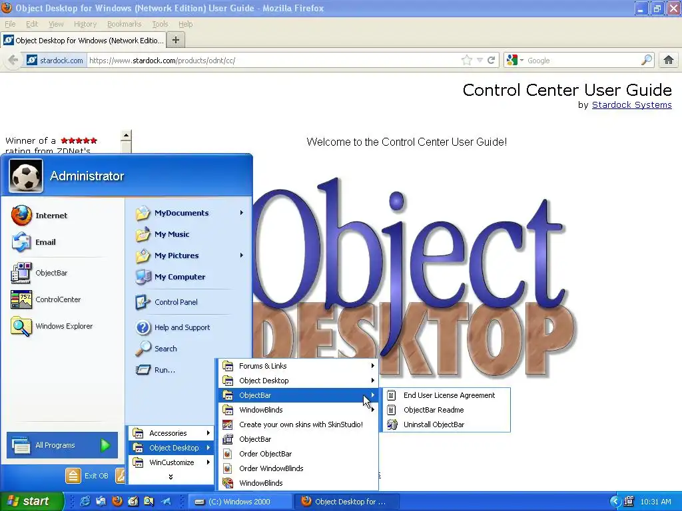Open the File menu in Firefox
This screenshot has height=511, width=682.
pos(10,24)
